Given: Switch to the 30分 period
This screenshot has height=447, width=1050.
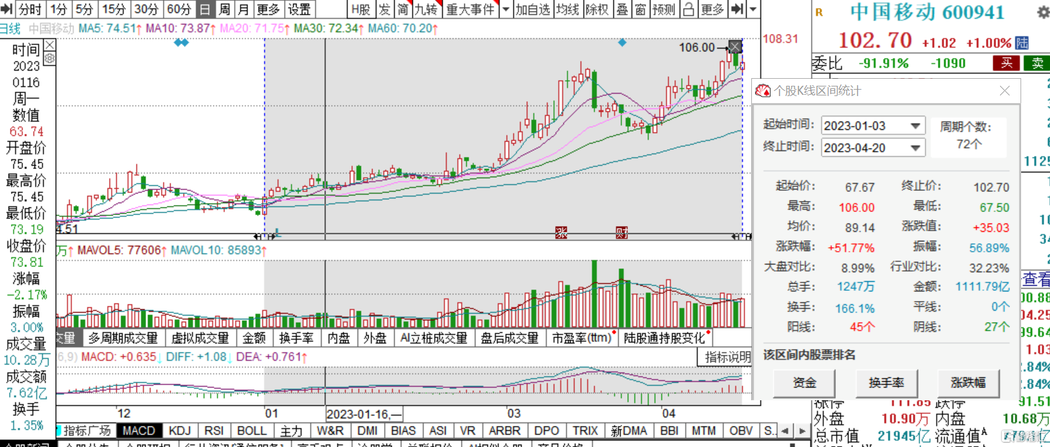Looking at the screenshot, I should (x=146, y=9).
